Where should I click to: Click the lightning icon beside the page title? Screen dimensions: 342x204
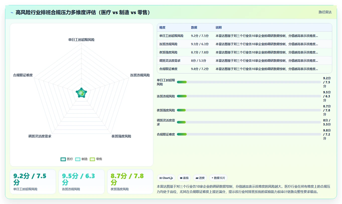coord(12,12)
